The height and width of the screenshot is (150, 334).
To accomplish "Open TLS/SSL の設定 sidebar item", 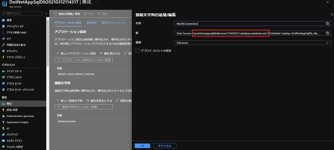I will (x=15, y=147).
